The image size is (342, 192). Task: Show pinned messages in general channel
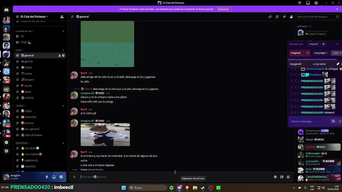pos(284,17)
